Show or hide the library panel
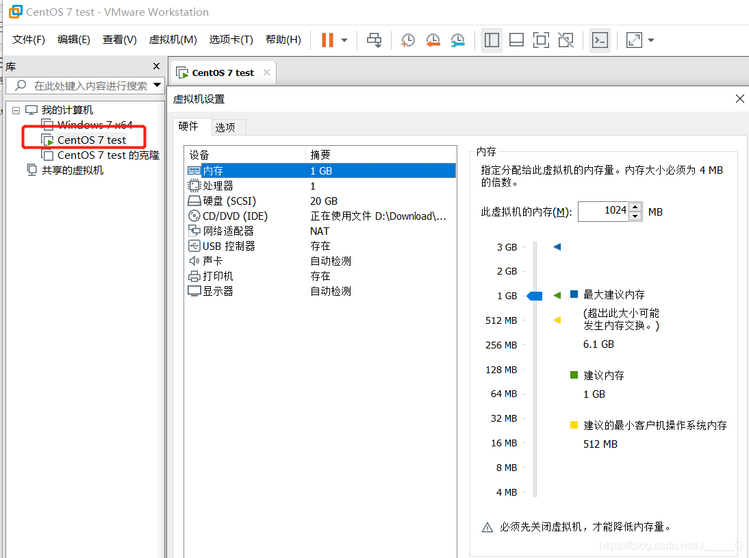Image resolution: width=749 pixels, height=558 pixels. pos(492,40)
